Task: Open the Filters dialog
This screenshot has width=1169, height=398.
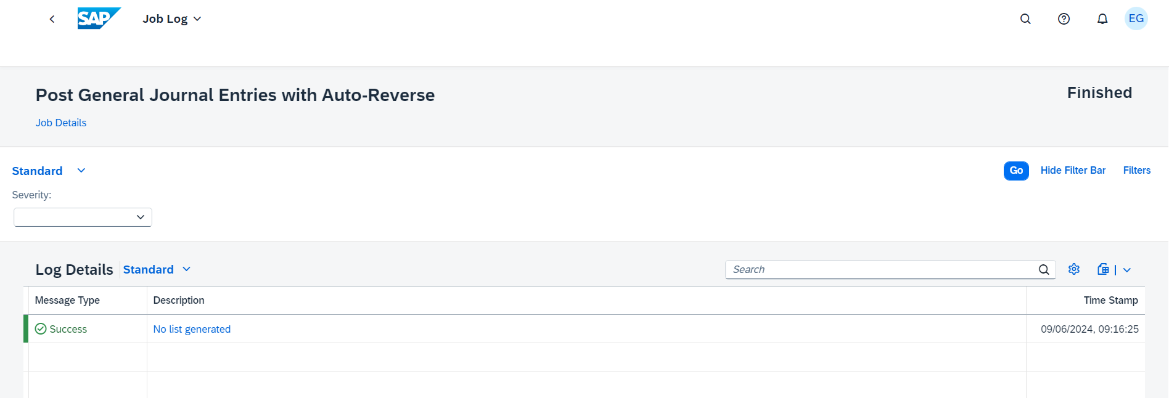Action: click(x=1136, y=171)
